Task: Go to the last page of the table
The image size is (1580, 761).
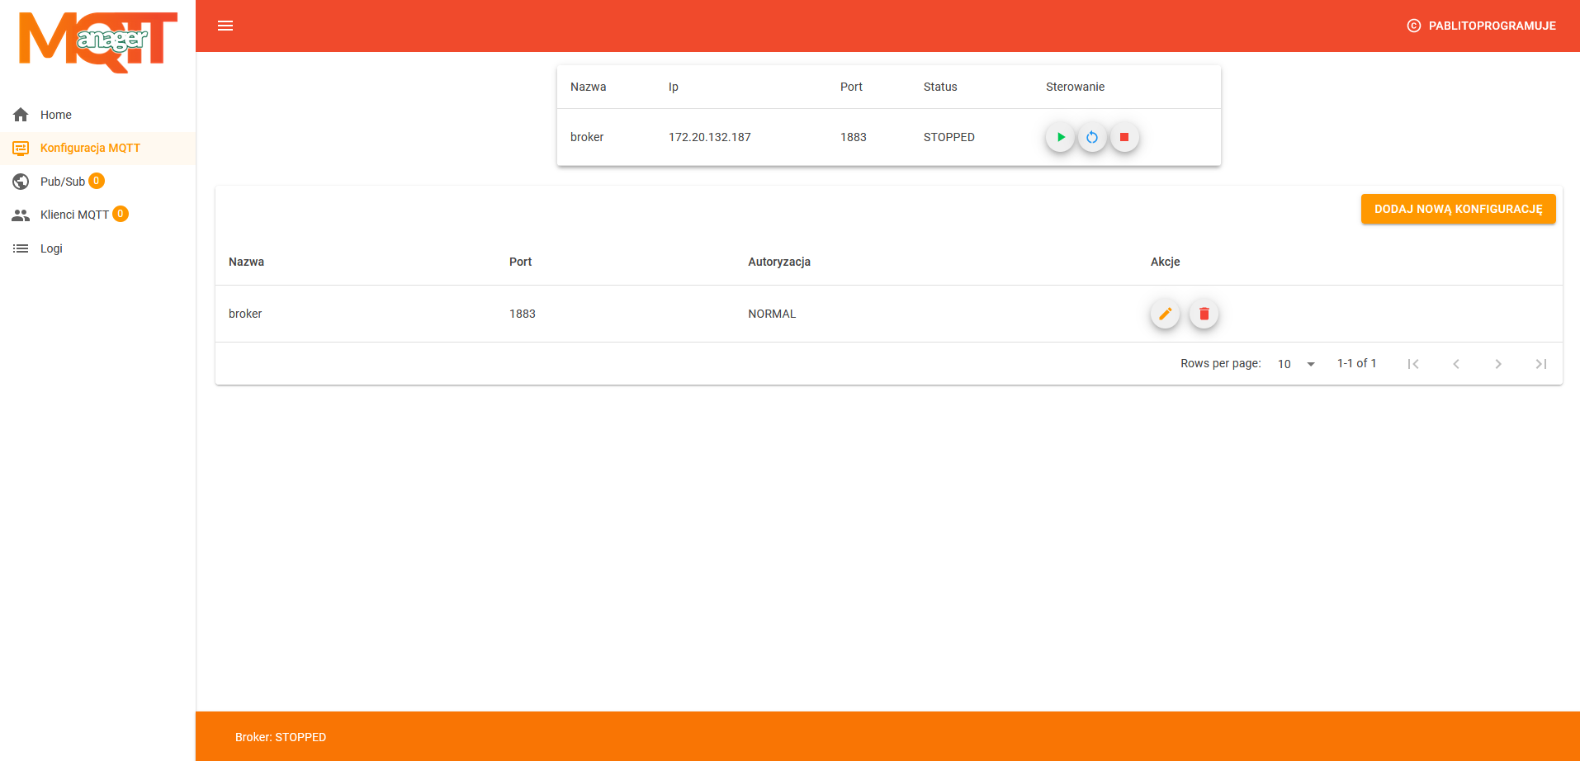Action: tap(1540, 364)
